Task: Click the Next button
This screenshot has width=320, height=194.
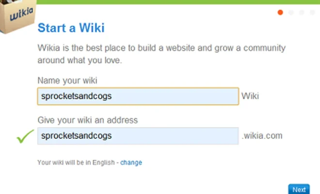Action: pyautogui.click(x=299, y=189)
